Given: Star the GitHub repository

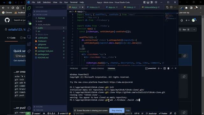Looking at the screenshot, I should coord(184,30).
